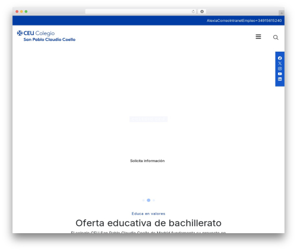Maximize the browser with the green button
Viewport: 297px width, 251px height.
26,11
